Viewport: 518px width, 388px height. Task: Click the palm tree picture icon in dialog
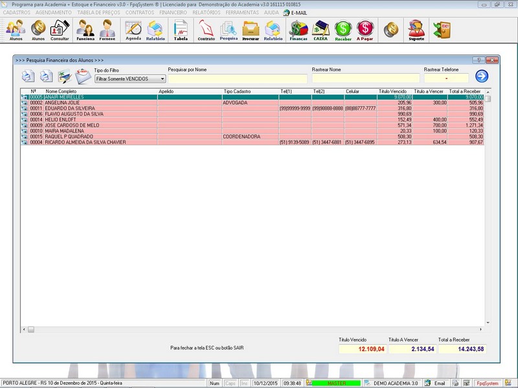(65, 76)
